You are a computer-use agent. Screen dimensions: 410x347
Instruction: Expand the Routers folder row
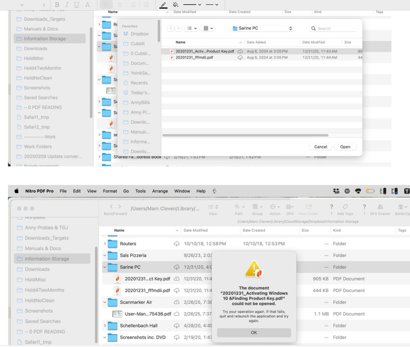pyautogui.click(x=106, y=244)
